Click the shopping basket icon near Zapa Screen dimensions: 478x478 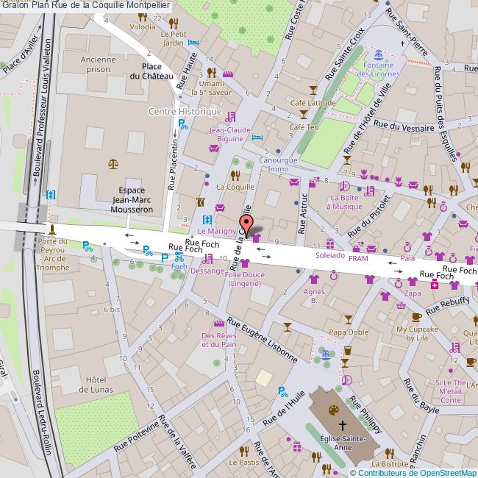pyautogui.click(x=401, y=304)
